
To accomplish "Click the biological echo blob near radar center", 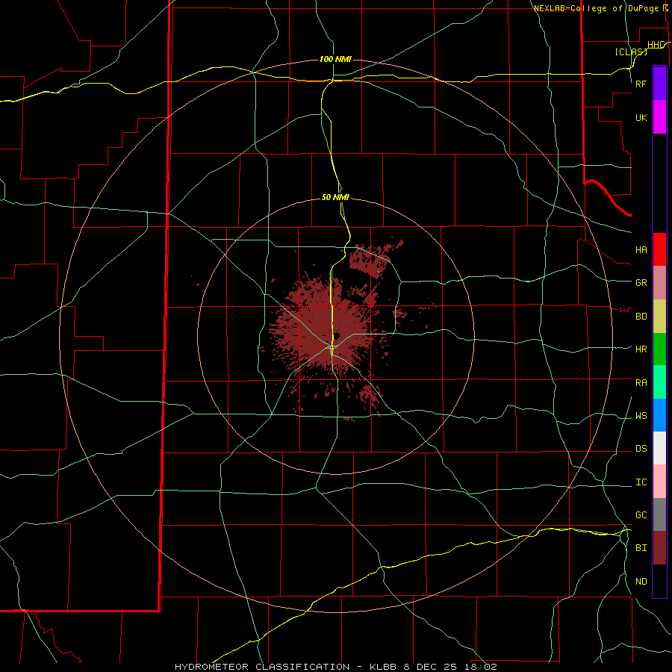I will [323, 330].
